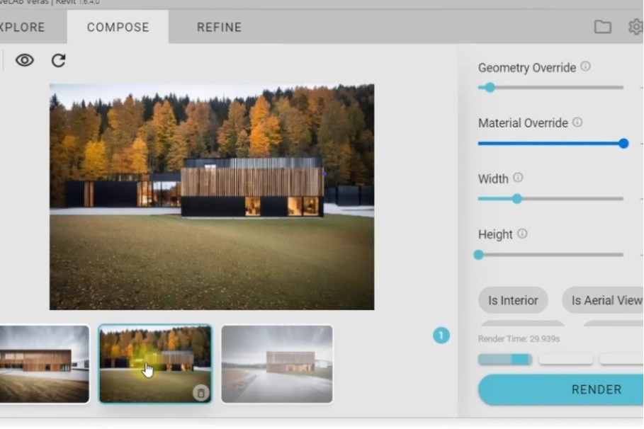Open settings gear icon
644x429 pixels.
pos(635,27)
